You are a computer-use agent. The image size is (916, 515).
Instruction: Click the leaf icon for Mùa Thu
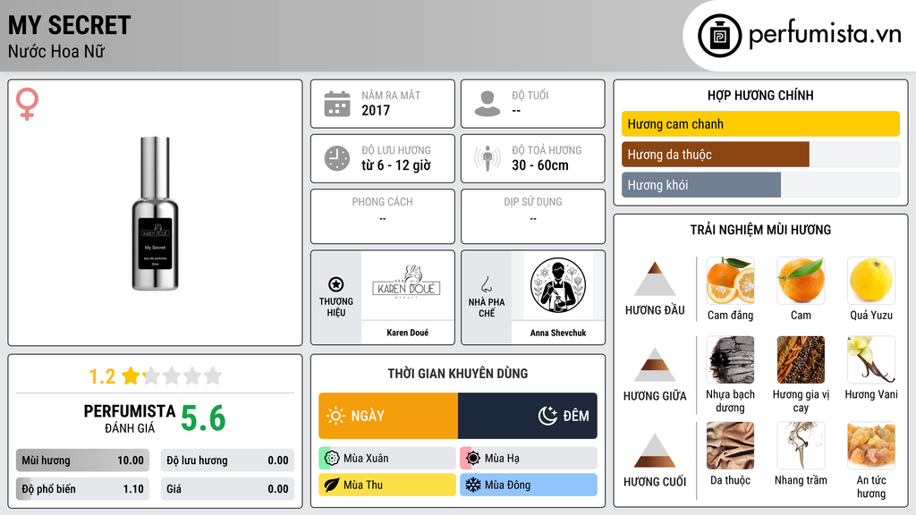(x=331, y=485)
